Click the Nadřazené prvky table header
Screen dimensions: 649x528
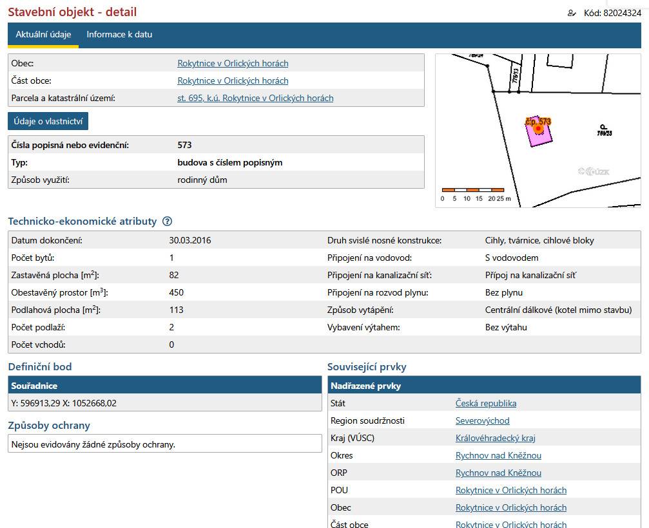click(x=484, y=385)
